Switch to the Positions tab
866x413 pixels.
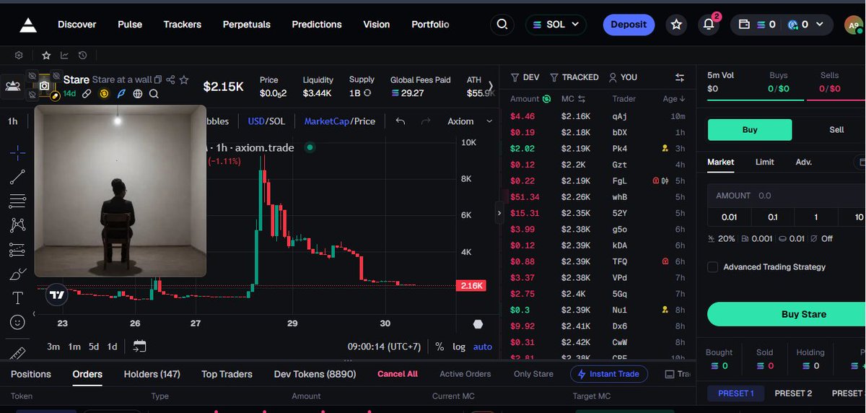click(x=31, y=374)
